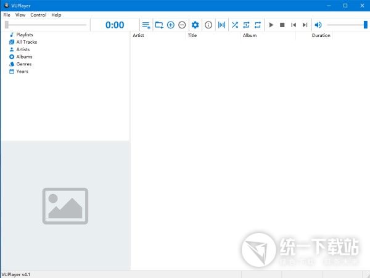Toggle repeat track mode

246,25
